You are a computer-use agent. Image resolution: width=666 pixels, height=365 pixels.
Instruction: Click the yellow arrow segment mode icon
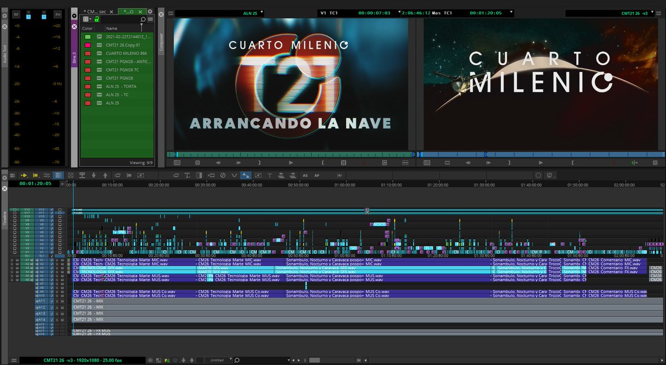(24, 176)
